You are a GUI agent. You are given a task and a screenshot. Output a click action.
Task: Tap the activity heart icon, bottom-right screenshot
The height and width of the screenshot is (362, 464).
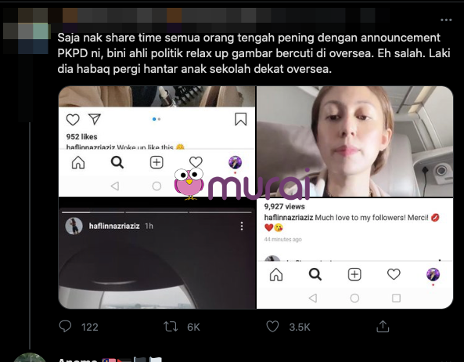click(394, 274)
